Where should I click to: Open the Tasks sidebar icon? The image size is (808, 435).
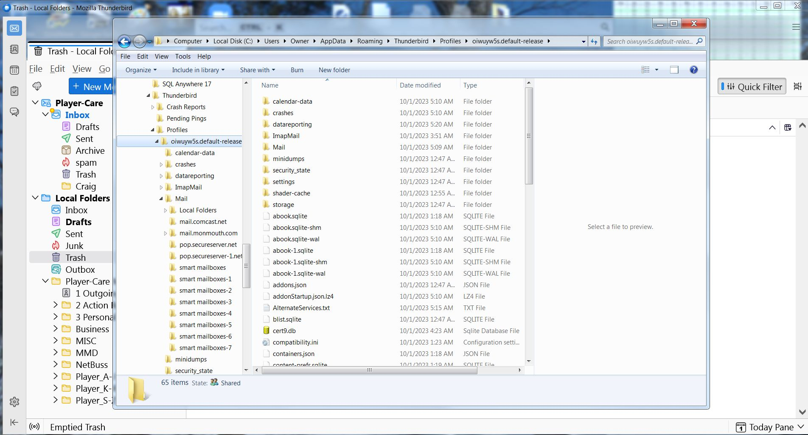click(14, 91)
